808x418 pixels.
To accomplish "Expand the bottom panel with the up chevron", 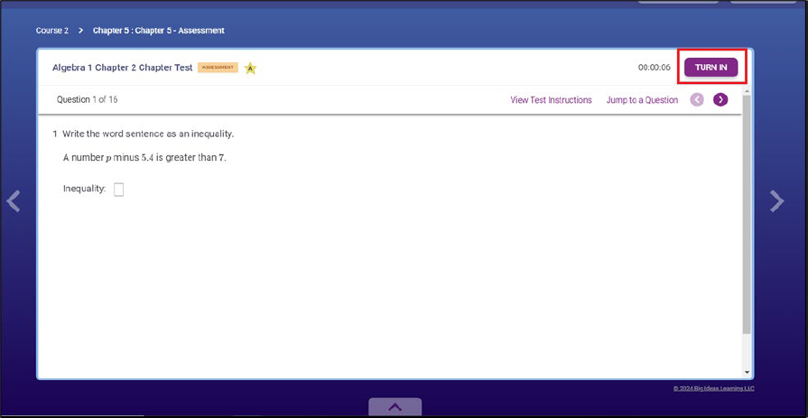I will [395, 407].
